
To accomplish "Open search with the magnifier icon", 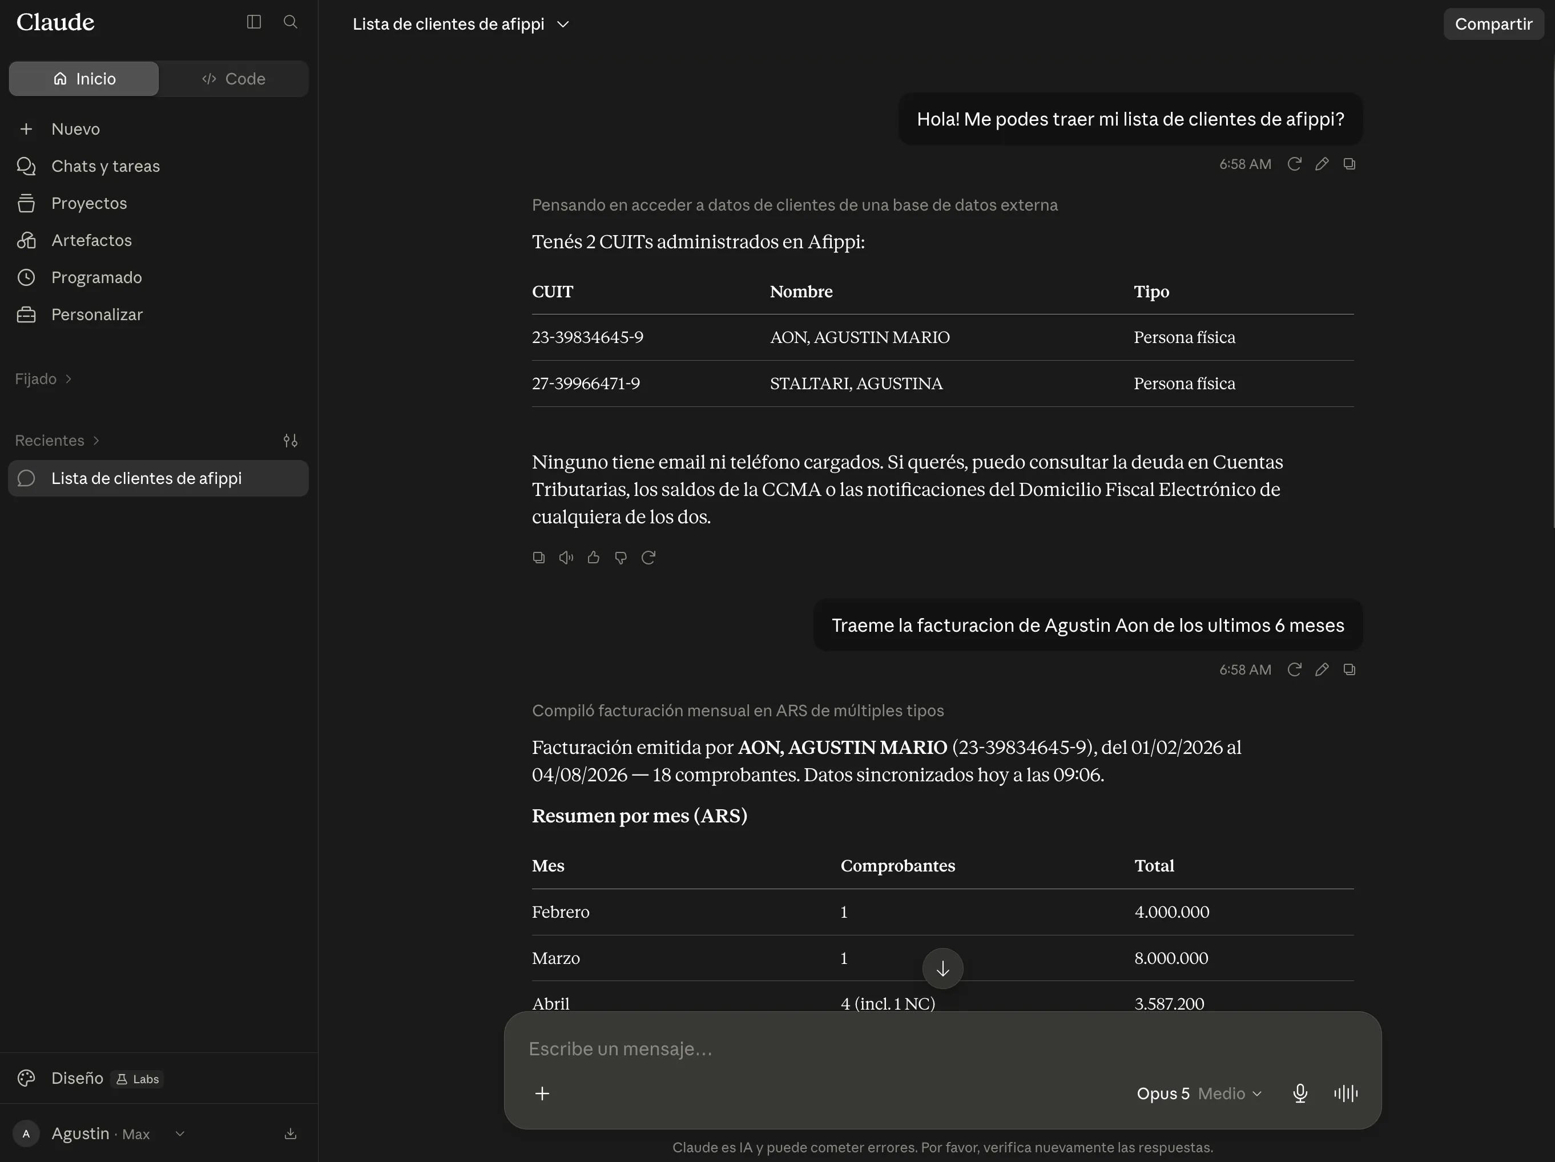I will (x=291, y=22).
